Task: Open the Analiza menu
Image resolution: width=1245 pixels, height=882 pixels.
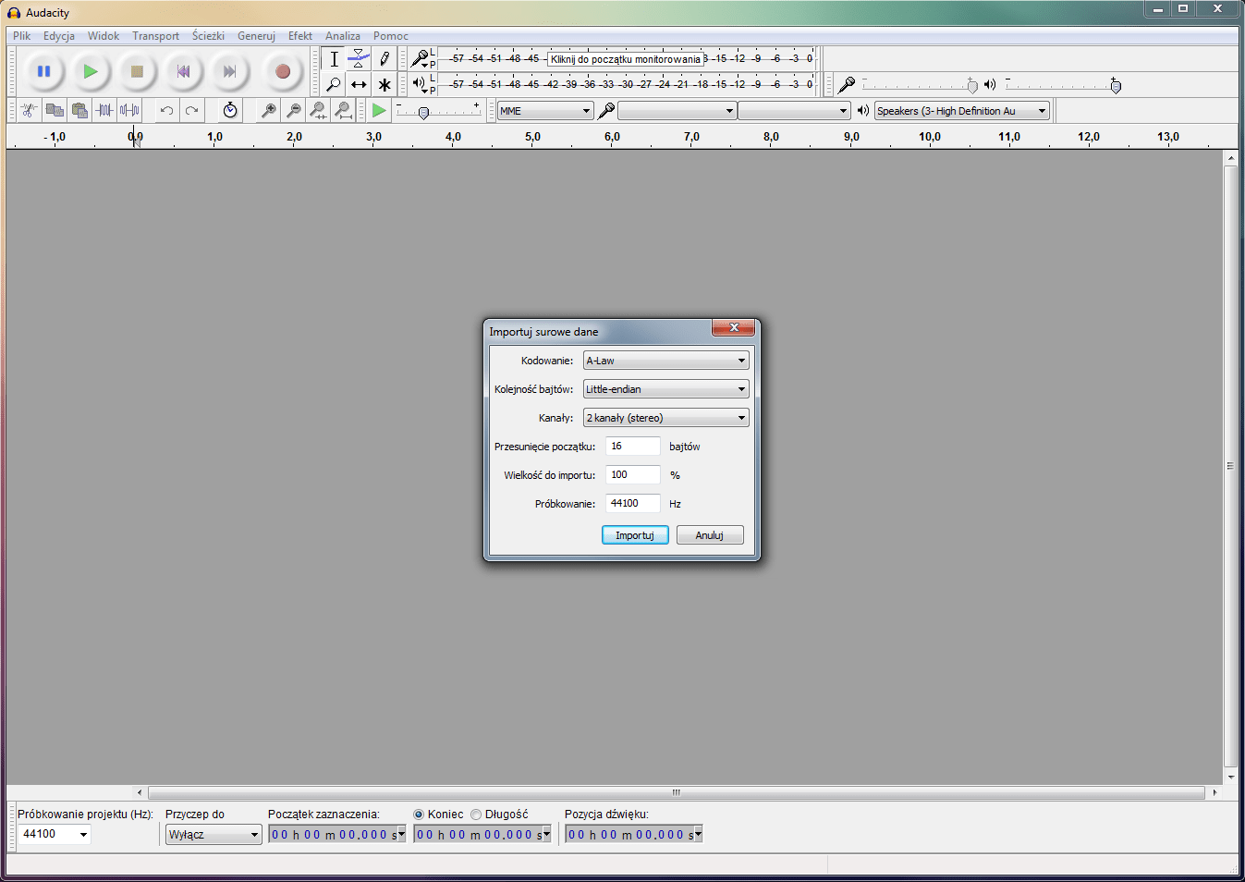Action: click(x=343, y=36)
